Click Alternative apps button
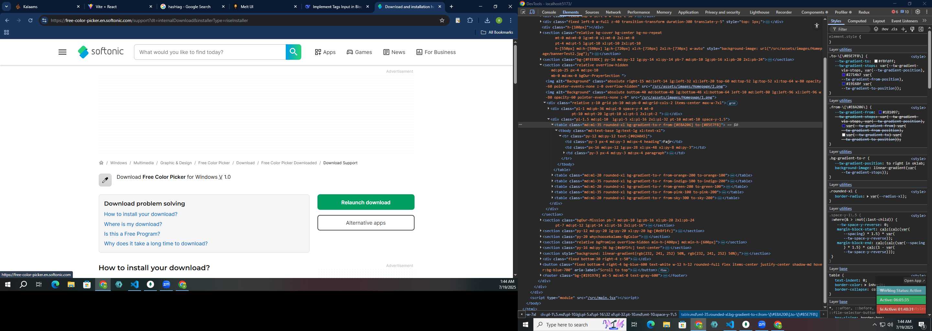This screenshot has height=331, width=932. coord(366,223)
